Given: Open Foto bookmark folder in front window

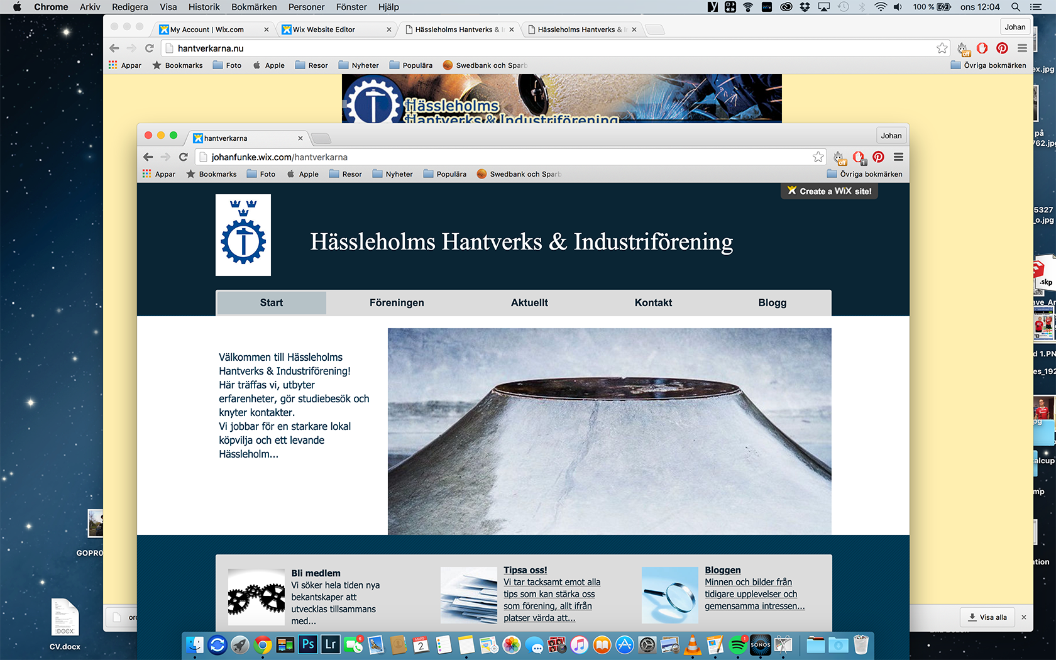Looking at the screenshot, I should tap(261, 174).
